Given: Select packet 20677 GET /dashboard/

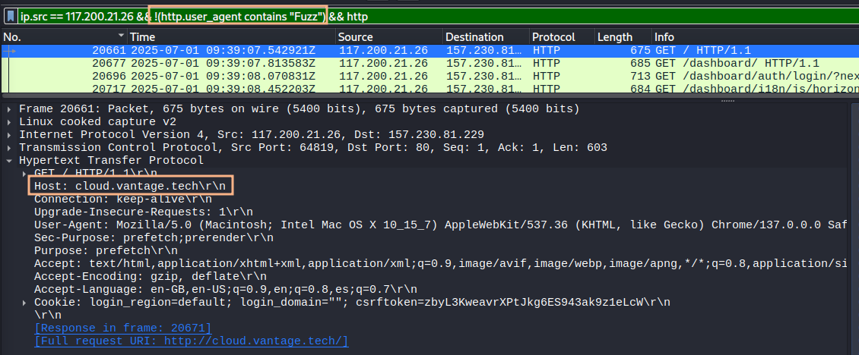Looking at the screenshot, I should point(429,63).
